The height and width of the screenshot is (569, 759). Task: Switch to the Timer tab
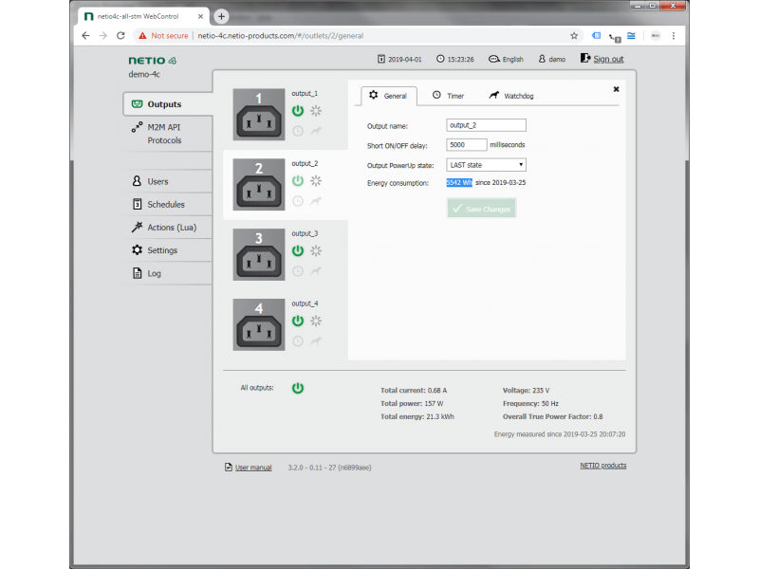click(x=448, y=96)
